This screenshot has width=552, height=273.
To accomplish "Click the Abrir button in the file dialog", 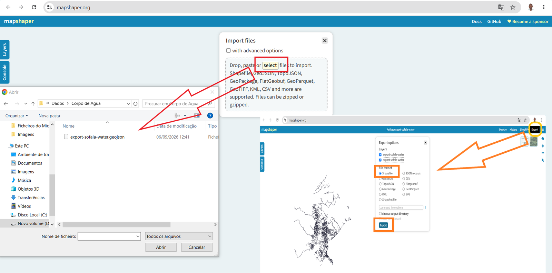I will tap(161, 247).
